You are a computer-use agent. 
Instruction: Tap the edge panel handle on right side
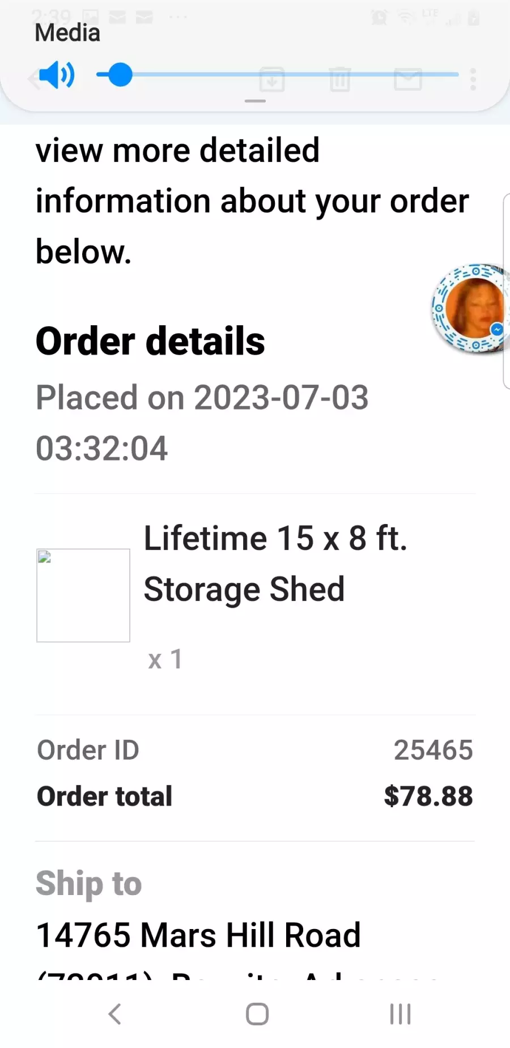tap(506, 291)
